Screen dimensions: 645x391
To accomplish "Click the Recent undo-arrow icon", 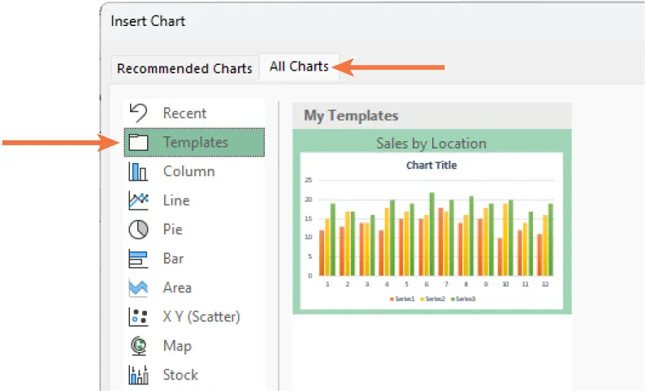I will (x=138, y=113).
